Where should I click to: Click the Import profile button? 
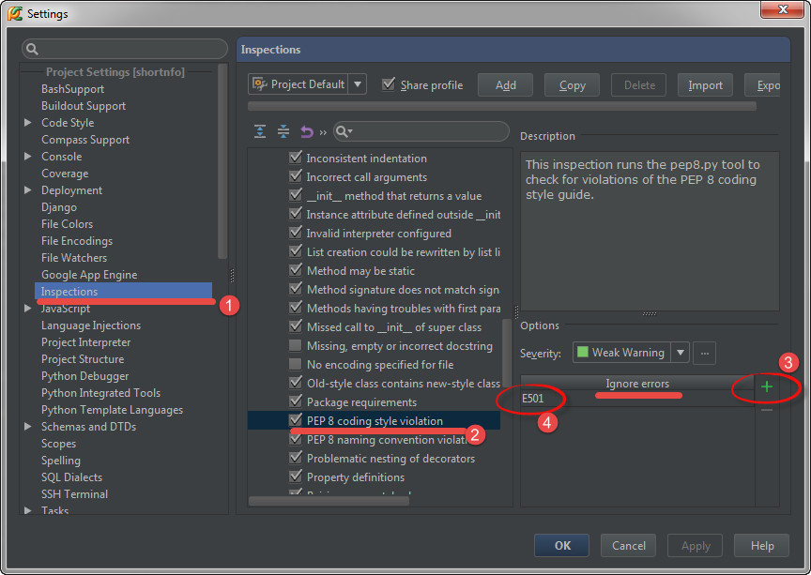[x=705, y=85]
